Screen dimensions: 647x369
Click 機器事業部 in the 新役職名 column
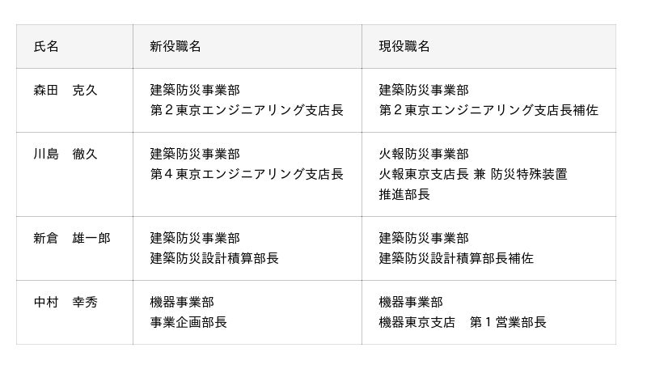click(x=182, y=303)
